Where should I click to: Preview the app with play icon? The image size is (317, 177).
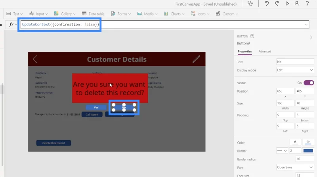(x=287, y=4)
